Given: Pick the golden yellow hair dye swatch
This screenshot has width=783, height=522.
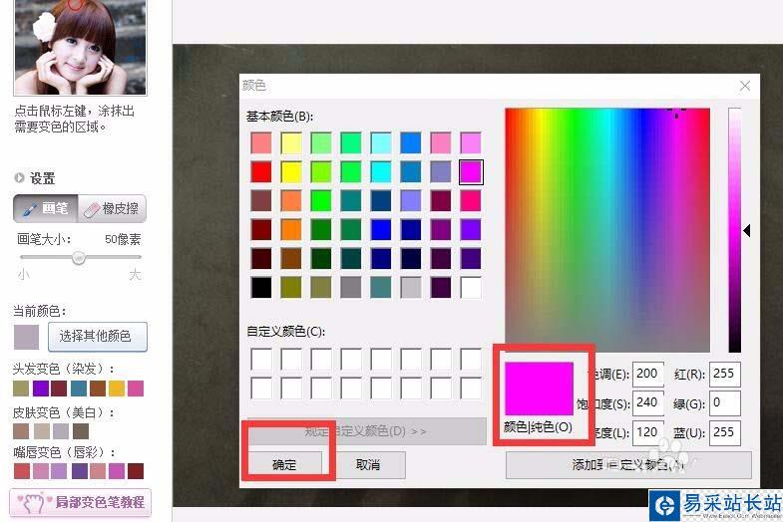Looking at the screenshot, I should pyautogui.click(x=117, y=389).
